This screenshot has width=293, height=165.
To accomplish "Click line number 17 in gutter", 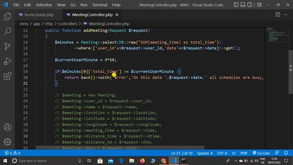I will coord(25,60).
